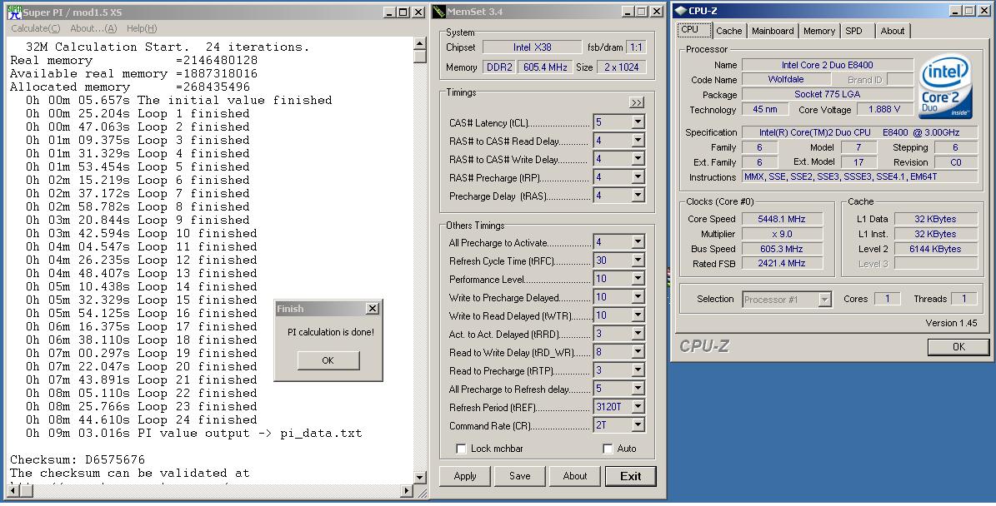Click the Super PI horizontal scroll left arrow
The width and height of the screenshot is (996, 506).
12,491
